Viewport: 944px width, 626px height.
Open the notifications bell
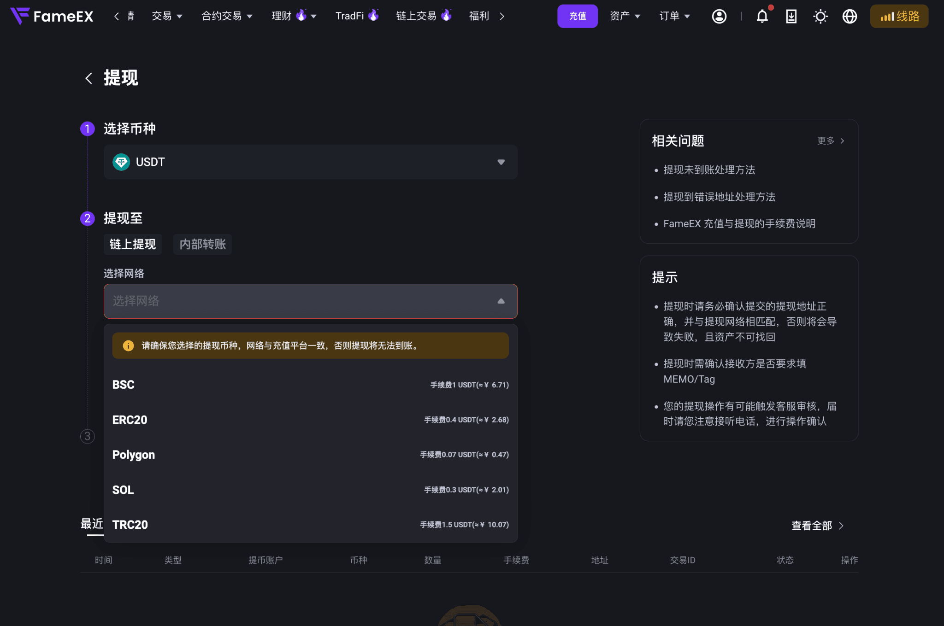762,16
